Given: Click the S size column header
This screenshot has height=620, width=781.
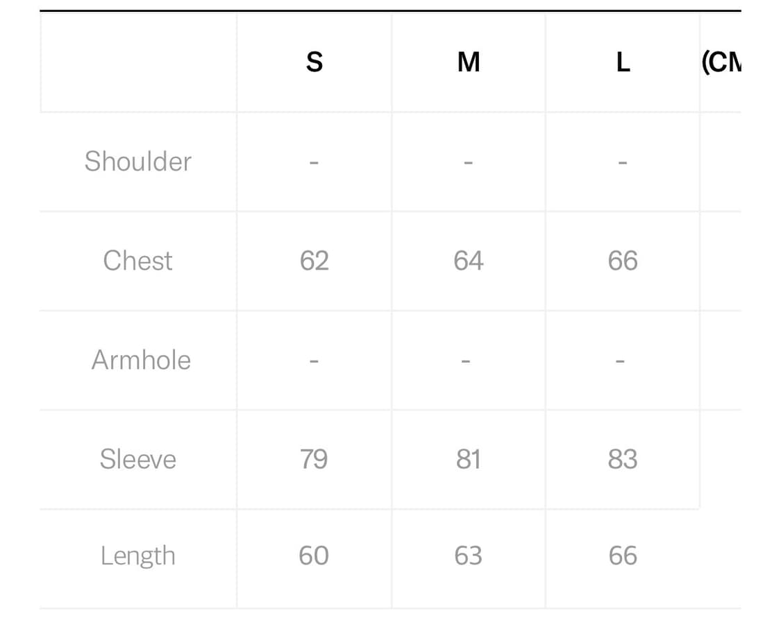Looking at the screenshot, I should pyautogui.click(x=314, y=62).
